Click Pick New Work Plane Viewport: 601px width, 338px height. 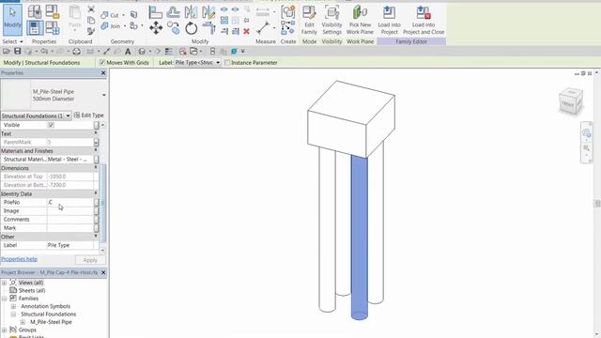coord(360,21)
